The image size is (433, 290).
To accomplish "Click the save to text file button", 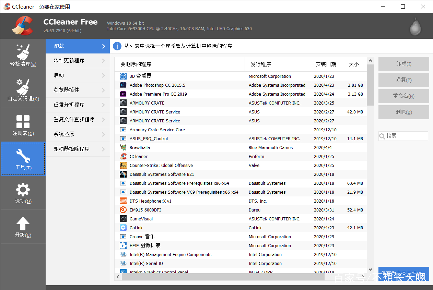I will click(x=404, y=274).
